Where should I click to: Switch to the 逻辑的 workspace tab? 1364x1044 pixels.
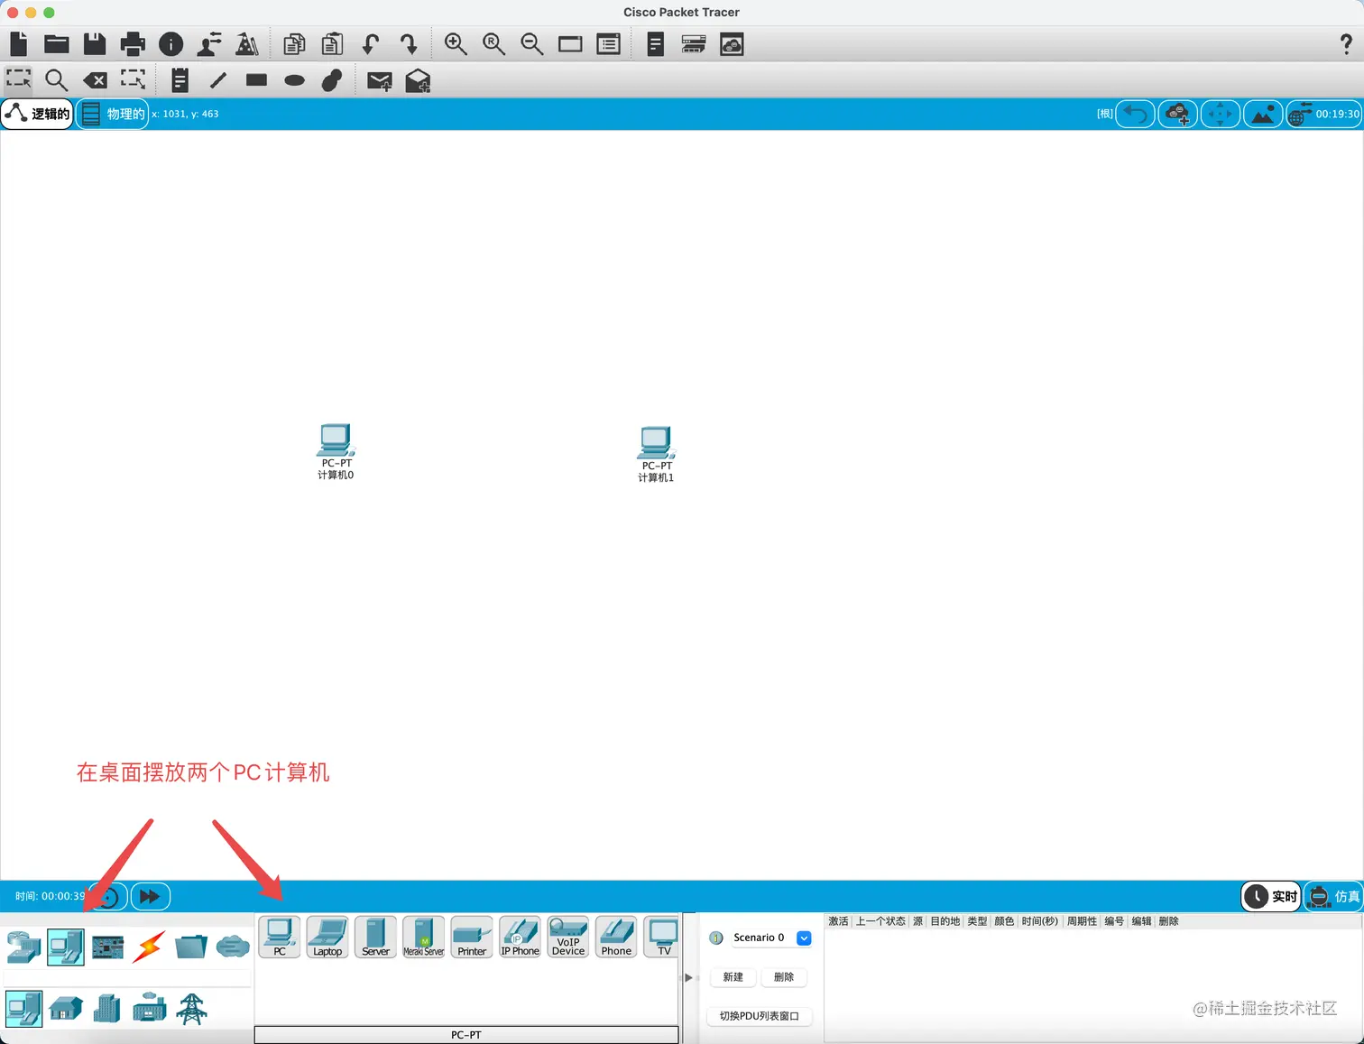[x=37, y=114]
